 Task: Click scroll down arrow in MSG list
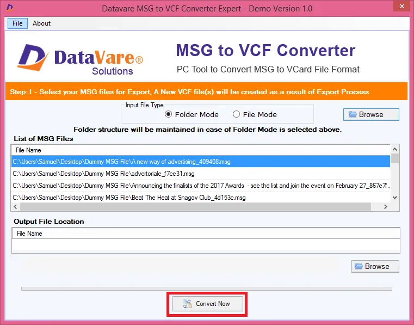point(395,198)
